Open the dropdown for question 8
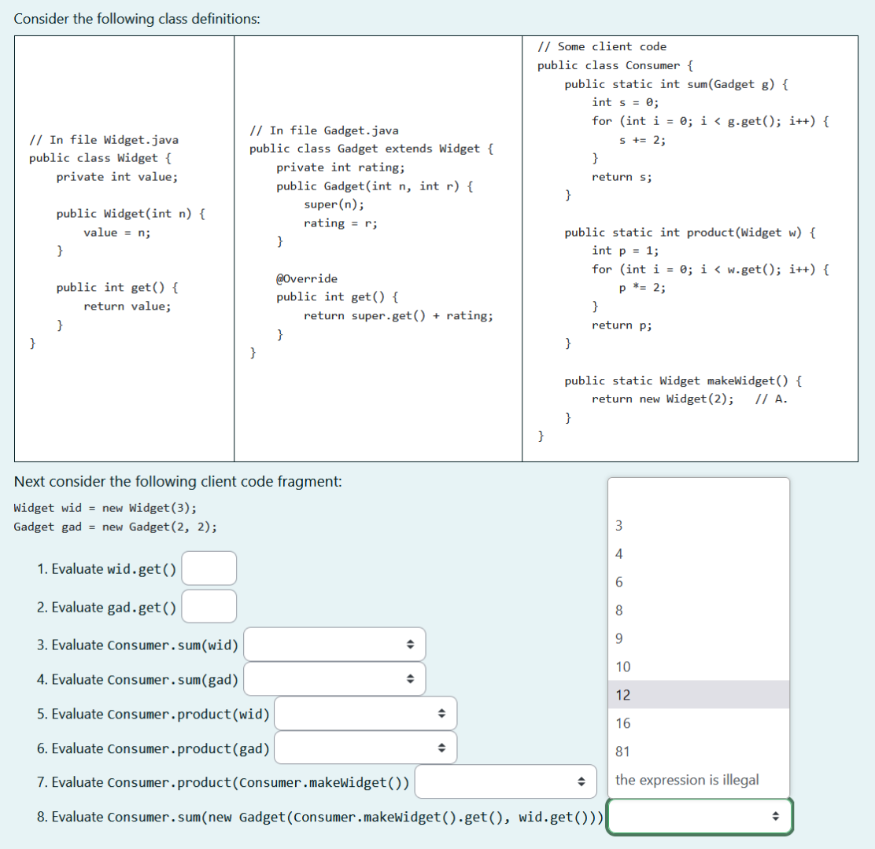This screenshot has height=849, width=875. click(x=699, y=816)
